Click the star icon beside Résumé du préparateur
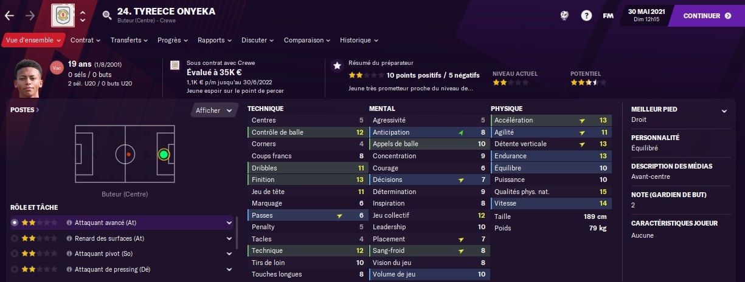 pos(337,65)
